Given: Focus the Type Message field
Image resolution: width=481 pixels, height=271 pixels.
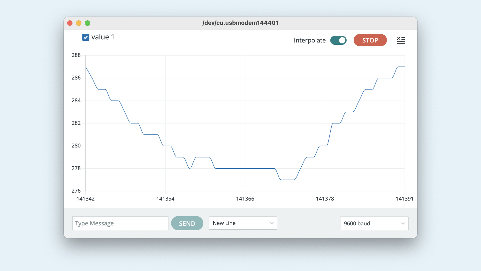Looking at the screenshot, I should click(120, 223).
